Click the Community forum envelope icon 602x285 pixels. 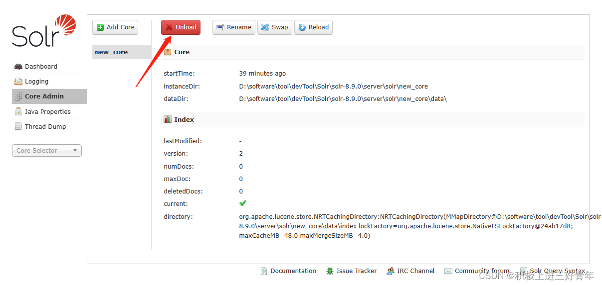[448, 271]
